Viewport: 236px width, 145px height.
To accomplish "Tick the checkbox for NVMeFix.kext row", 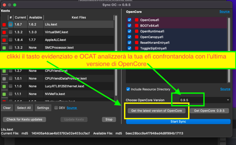I will click(x=11, y=94).
